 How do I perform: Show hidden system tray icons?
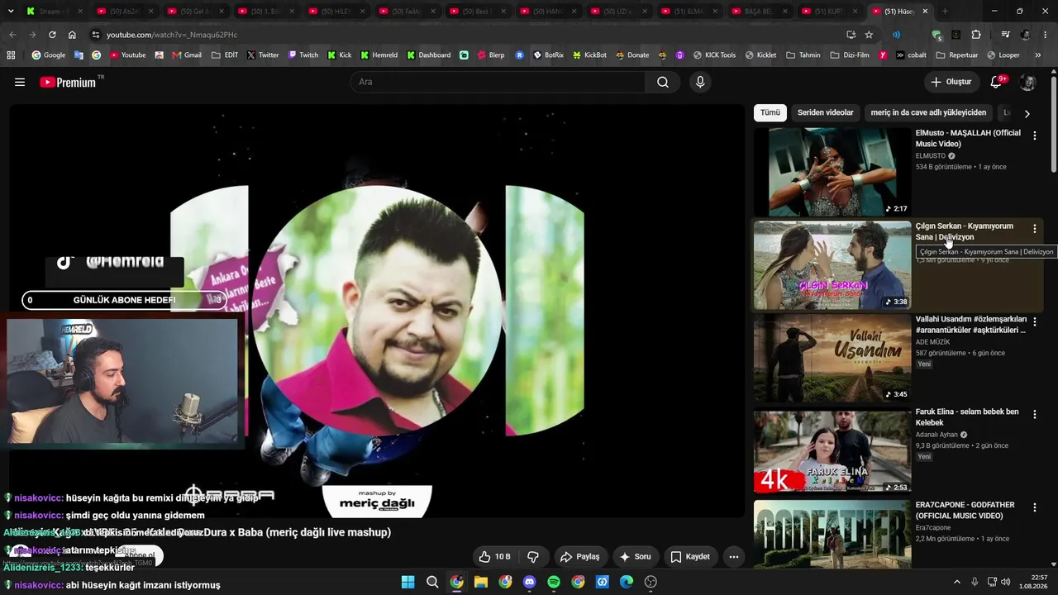coord(956,582)
